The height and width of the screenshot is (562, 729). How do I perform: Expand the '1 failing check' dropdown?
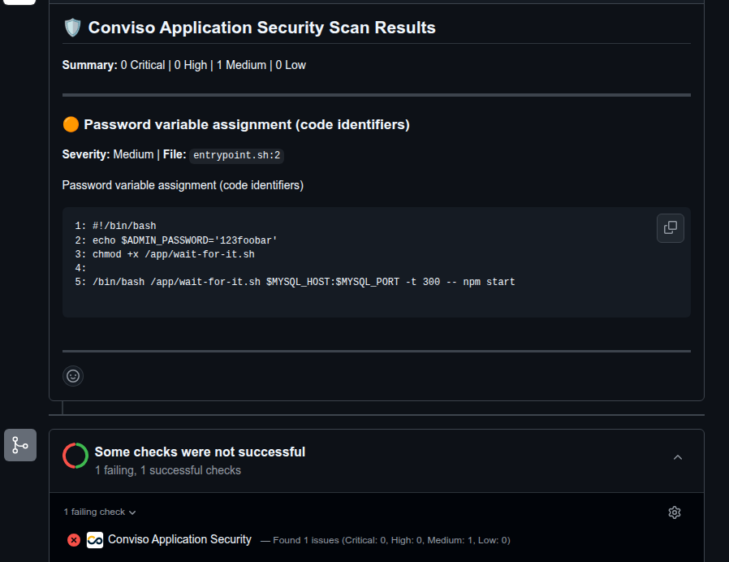click(100, 512)
